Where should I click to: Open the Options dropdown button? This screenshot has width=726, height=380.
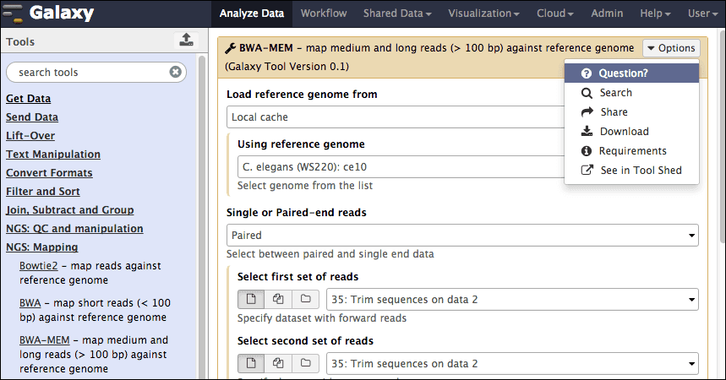pos(671,48)
